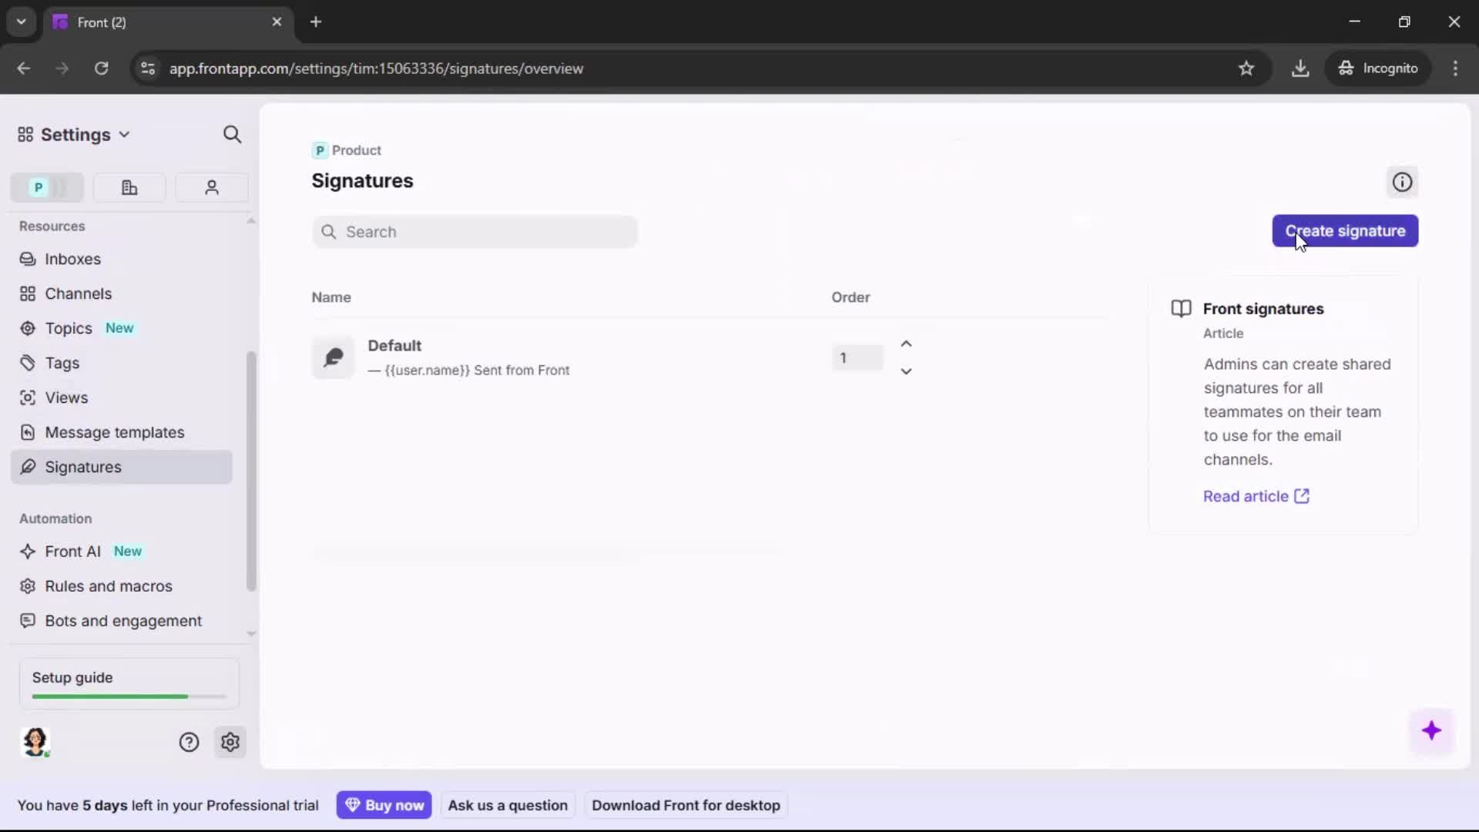Screen dimensions: 1479x832
Task: Switch to the personal settings tab
Action: coord(212,187)
